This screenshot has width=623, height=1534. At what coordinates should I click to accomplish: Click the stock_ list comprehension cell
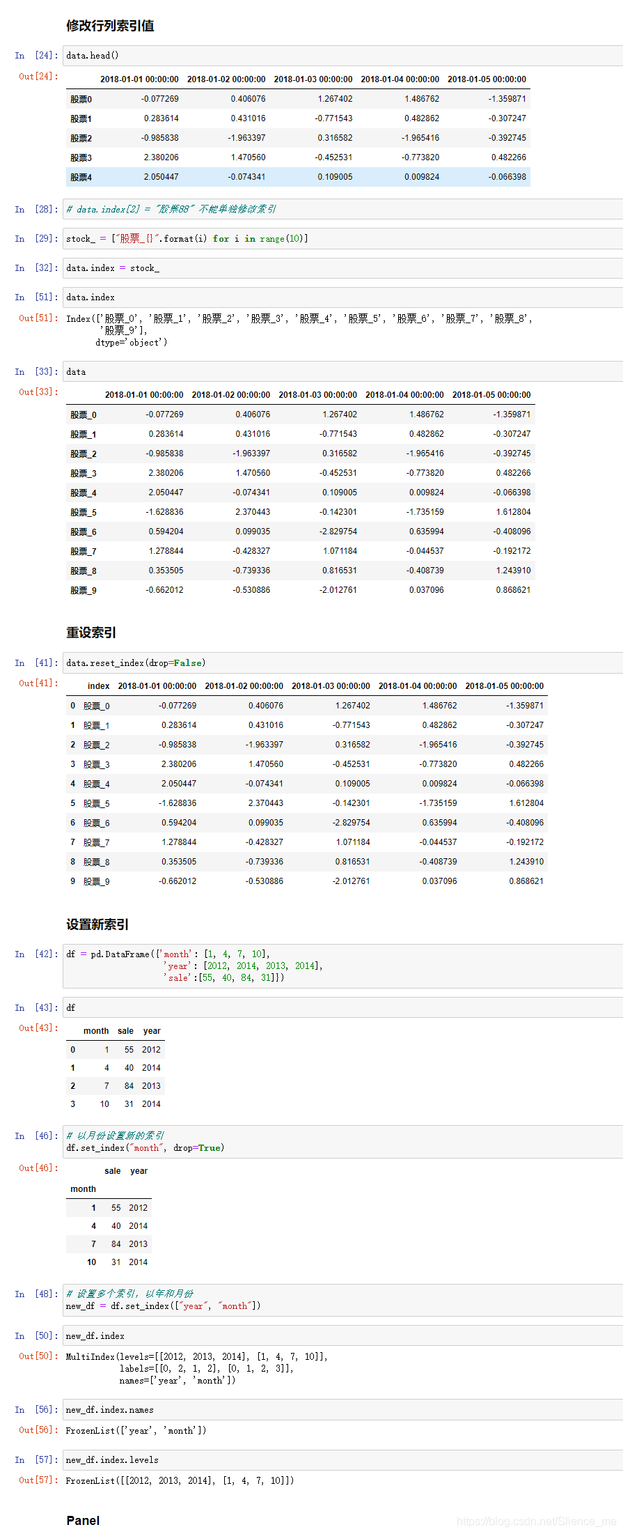point(342,238)
